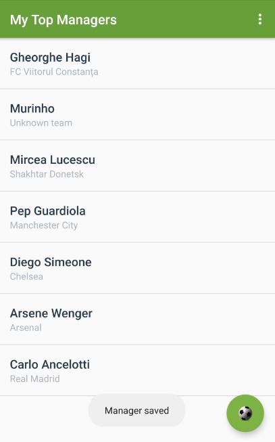The width and height of the screenshot is (275, 442).
Task: Click the My Top Managers title
Action: click(64, 20)
